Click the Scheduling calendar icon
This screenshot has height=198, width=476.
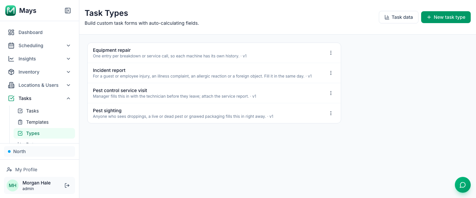[11, 46]
